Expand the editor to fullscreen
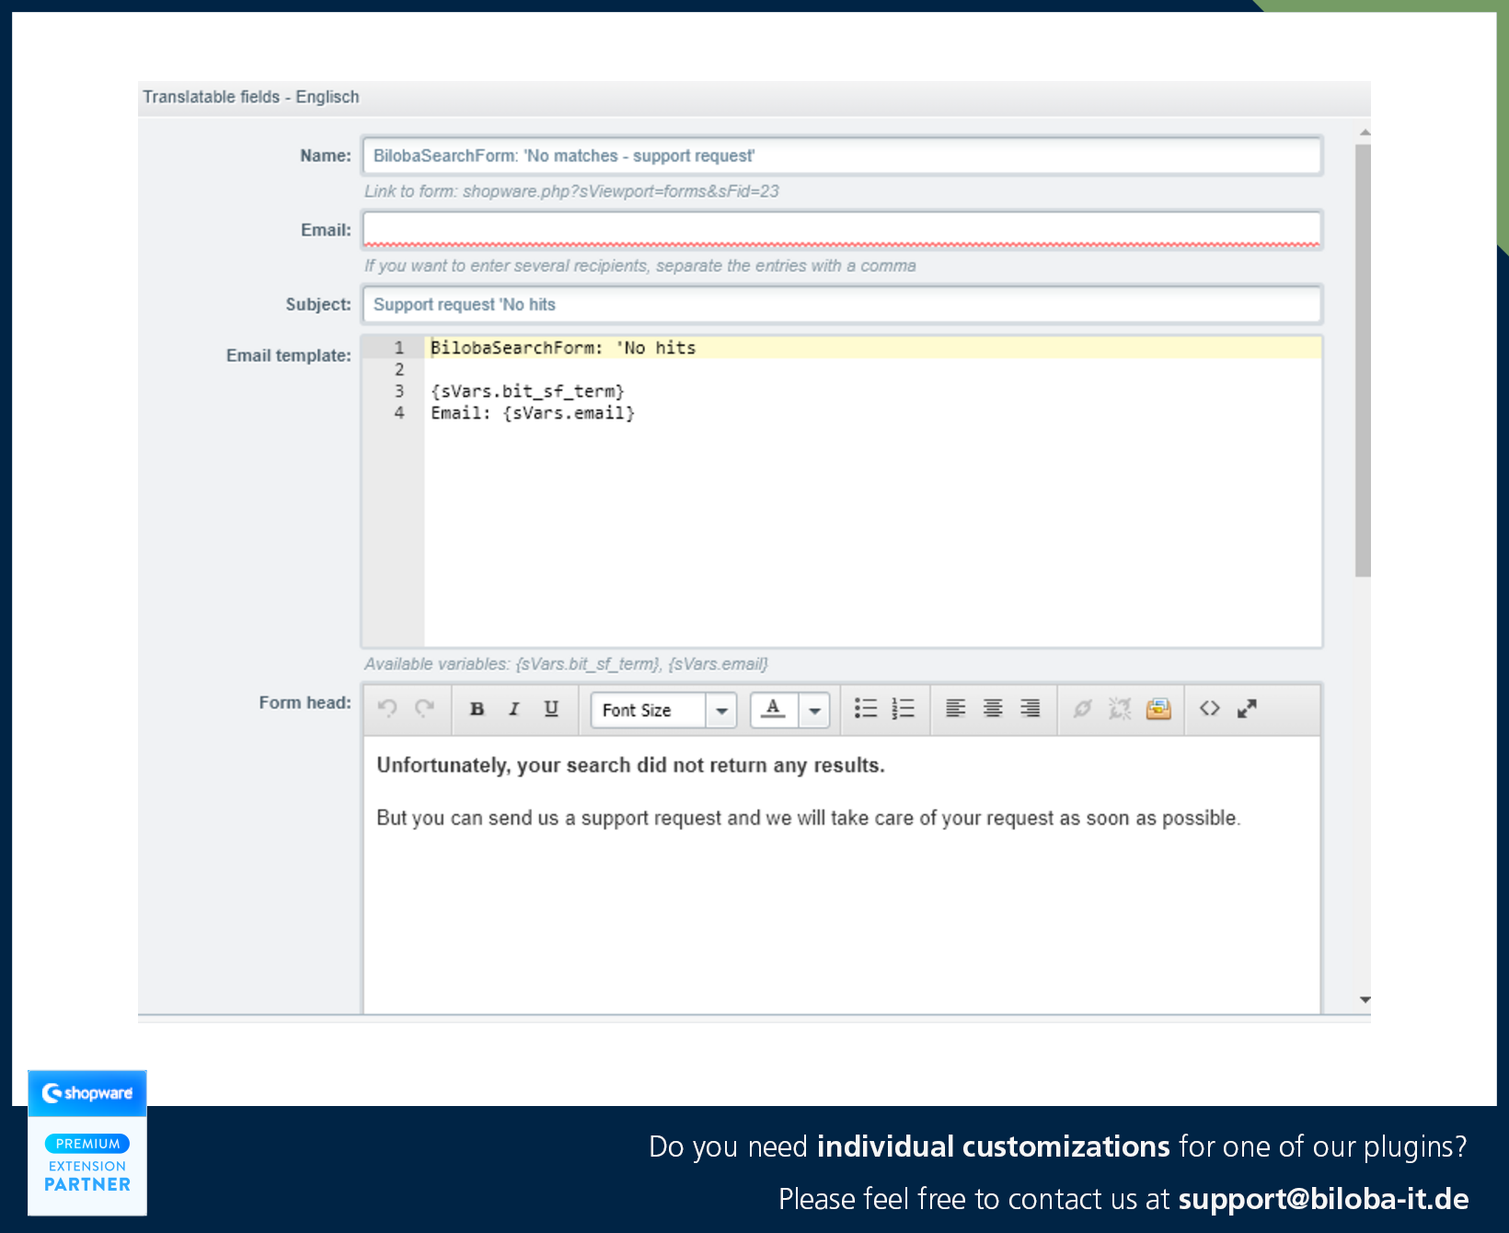The width and height of the screenshot is (1509, 1233). 1247,709
